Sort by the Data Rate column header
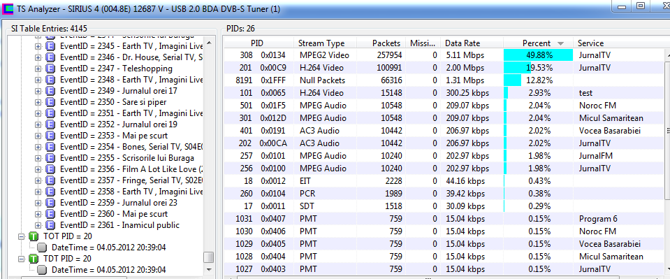The height and width of the screenshot is (279, 670). pyautogui.click(x=472, y=43)
